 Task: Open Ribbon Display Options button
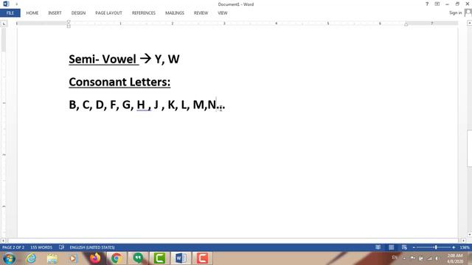click(437, 4)
